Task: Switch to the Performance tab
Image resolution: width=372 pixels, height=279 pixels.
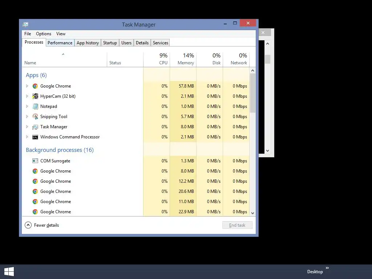Action: tap(60, 43)
